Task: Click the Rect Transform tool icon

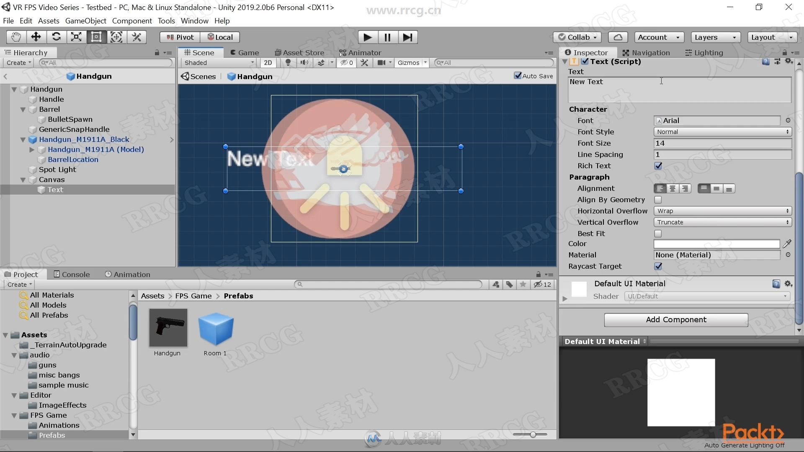Action: click(x=97, y=37)
